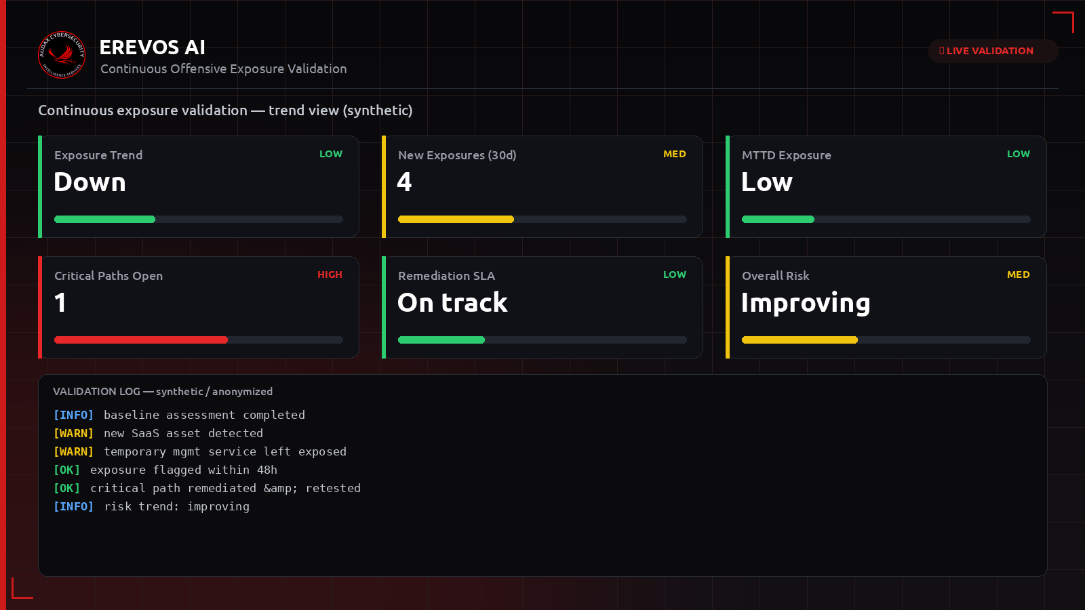The image size is (1085, 610).
Task: Click the EREVOS AI title
Action: pyautogui.click(x=153, y=47)
